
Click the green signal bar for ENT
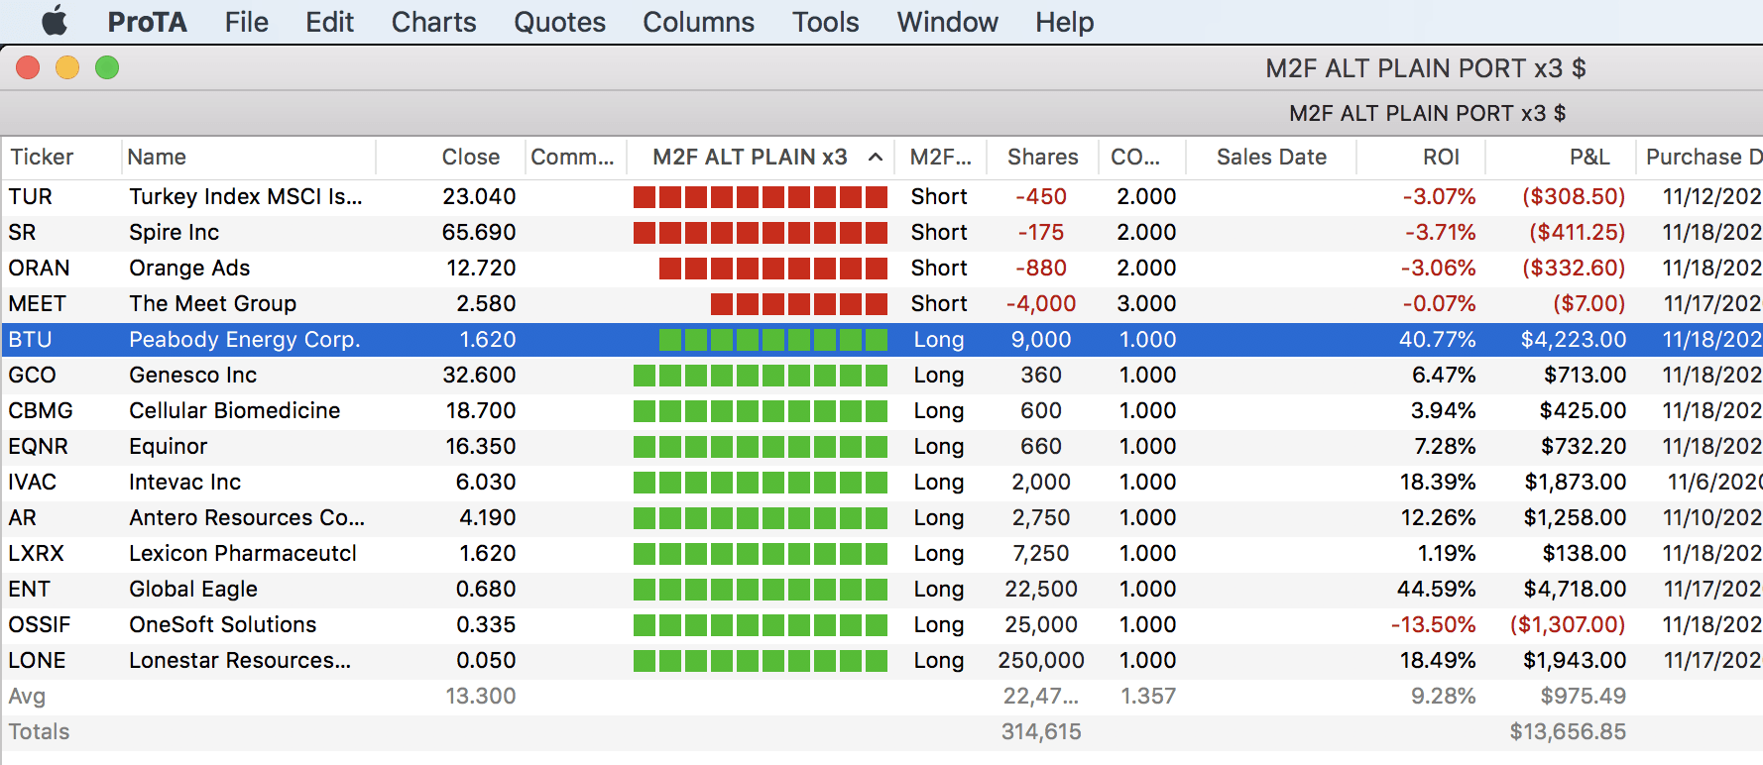[761, 589]
